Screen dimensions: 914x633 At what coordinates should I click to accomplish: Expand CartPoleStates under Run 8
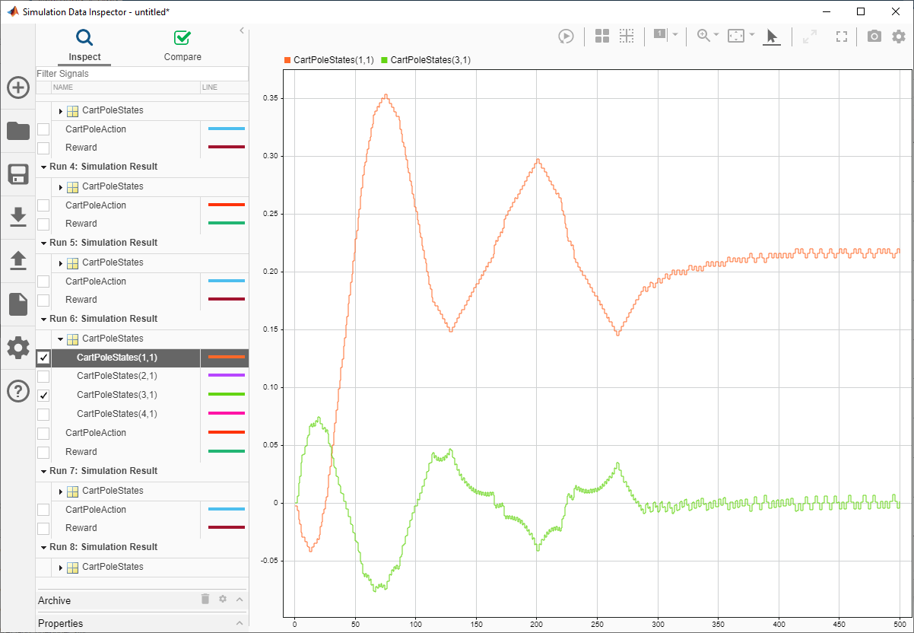(61, 566)
